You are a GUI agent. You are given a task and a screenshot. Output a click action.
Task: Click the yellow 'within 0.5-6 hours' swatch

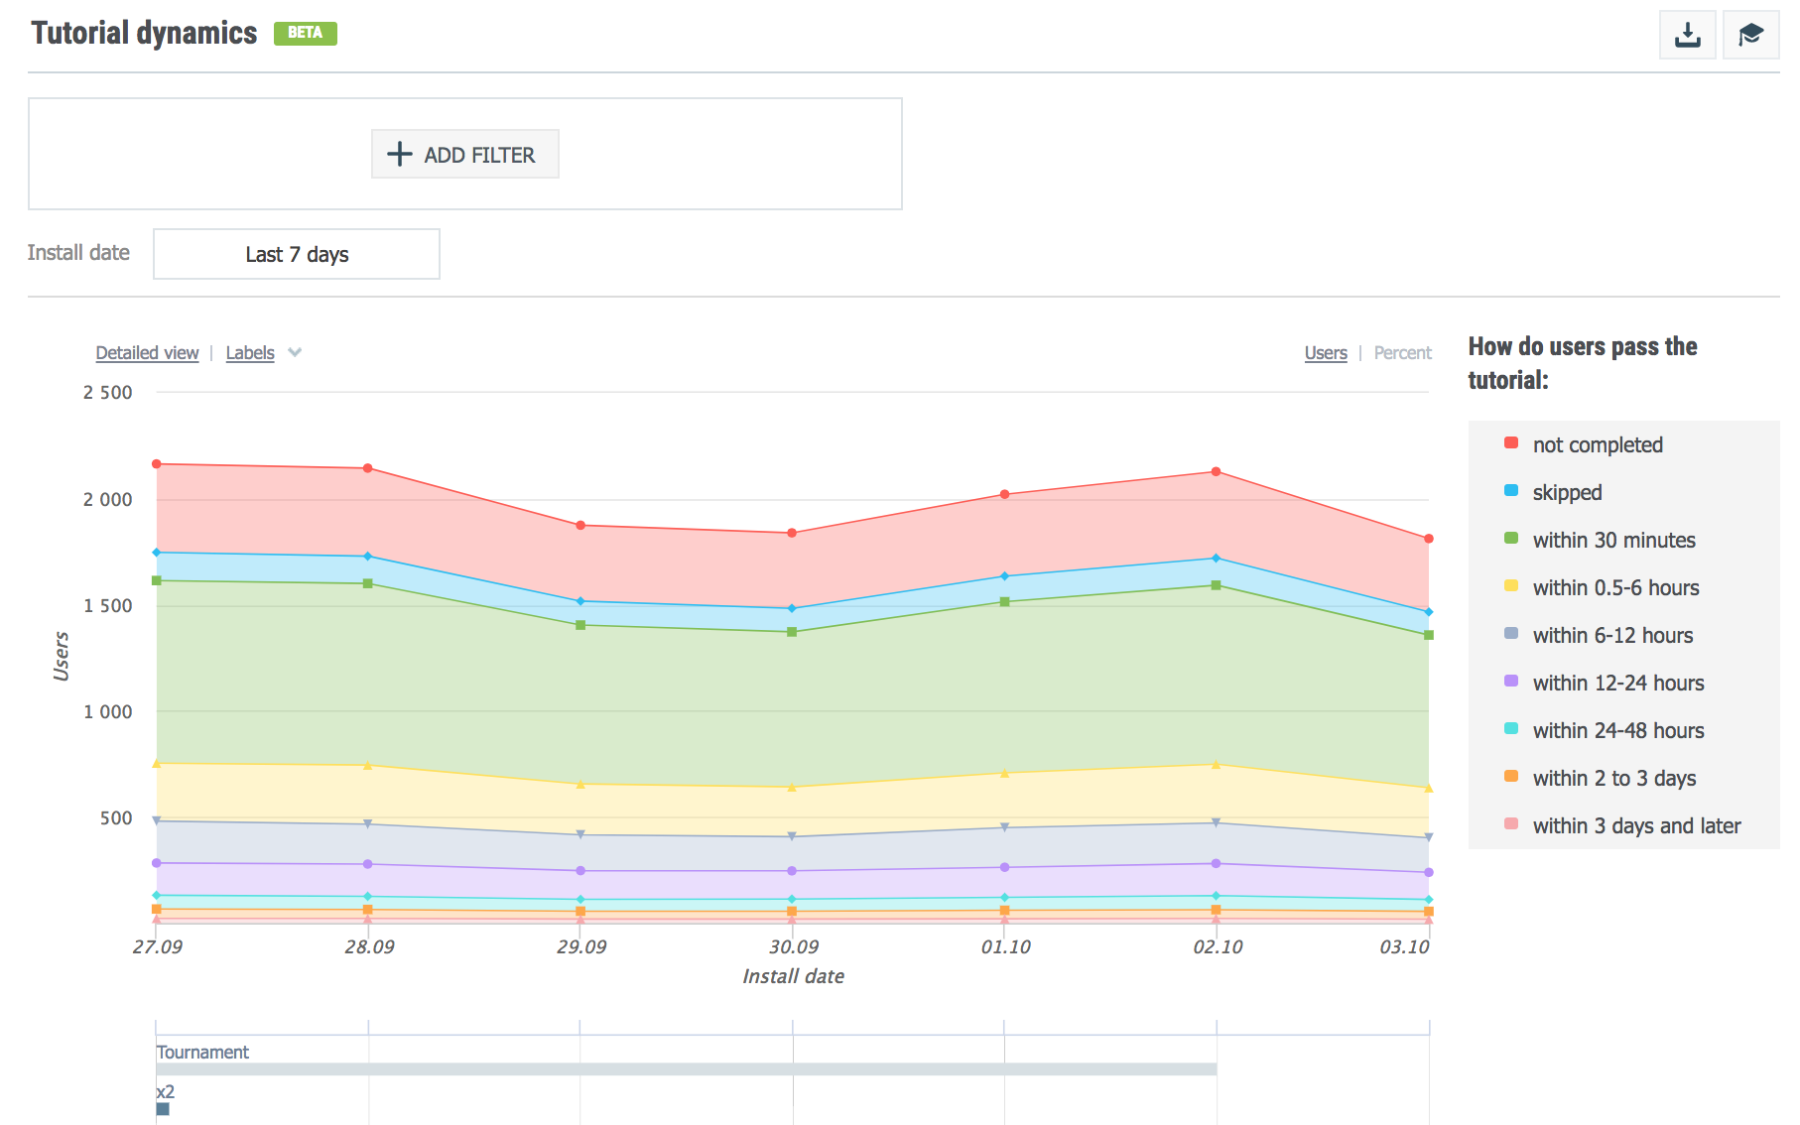click(1511, 586)
